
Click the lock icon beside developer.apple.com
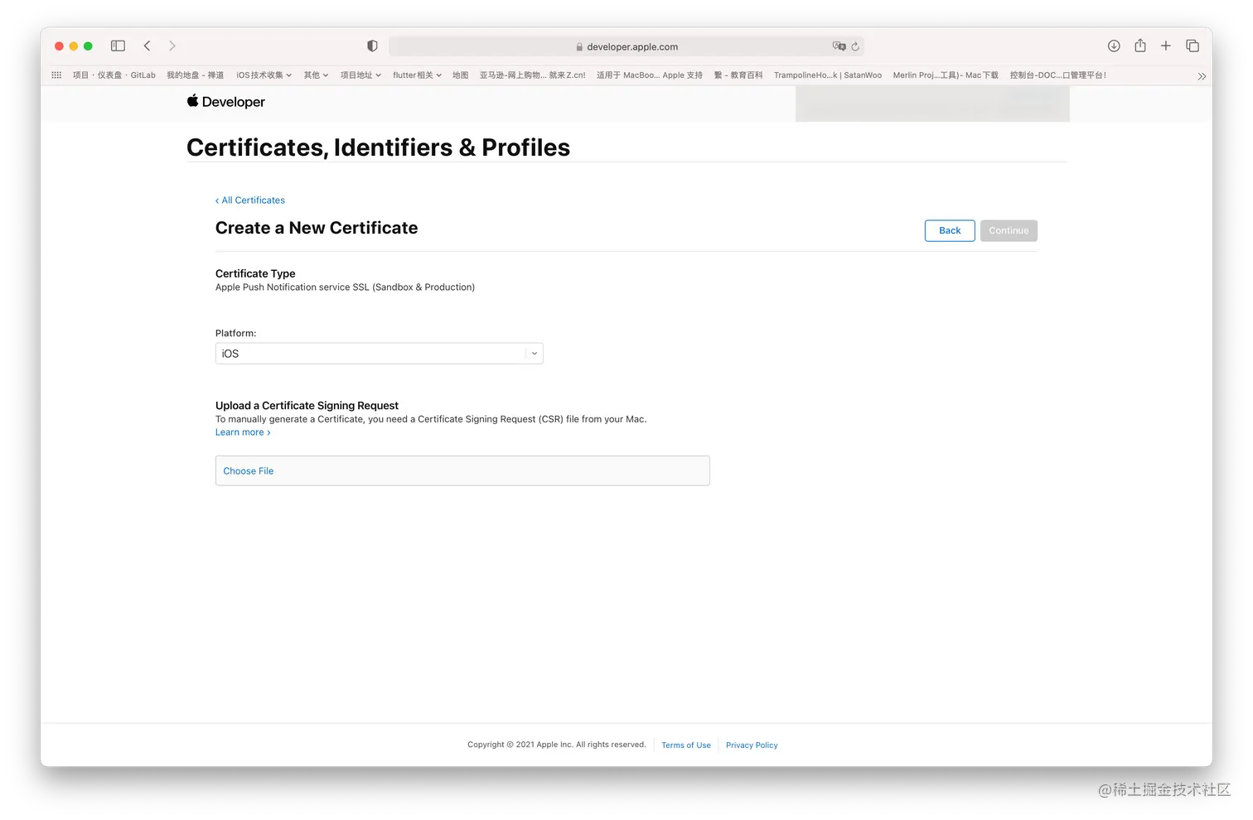tap(579, 47)
